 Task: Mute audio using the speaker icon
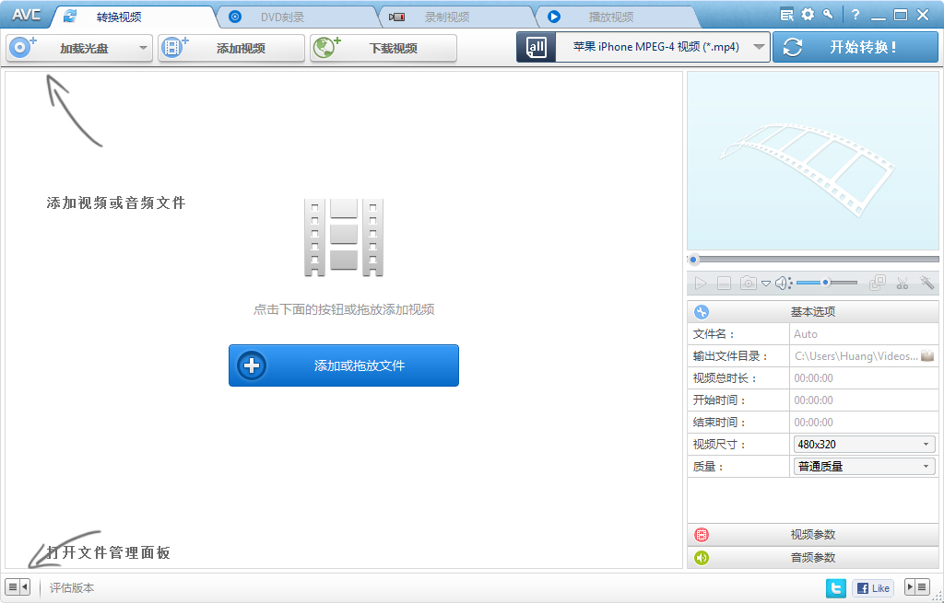click(x=783, y=284)
